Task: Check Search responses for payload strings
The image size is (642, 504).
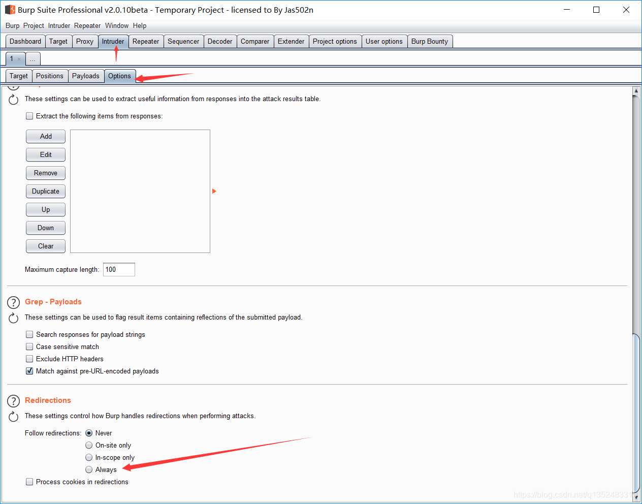Action: click(x=29, y=334)
